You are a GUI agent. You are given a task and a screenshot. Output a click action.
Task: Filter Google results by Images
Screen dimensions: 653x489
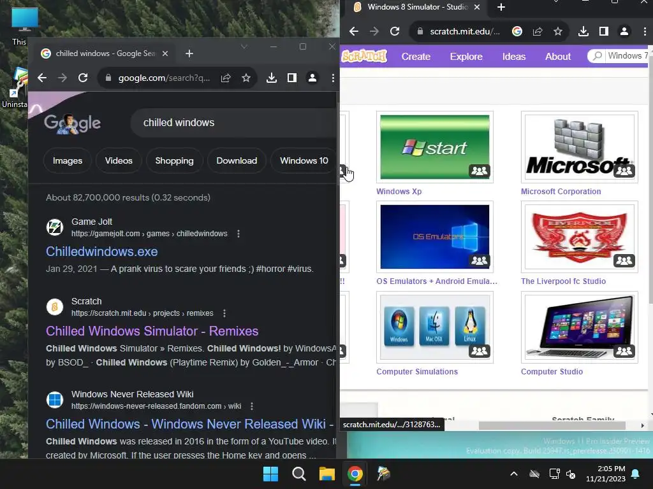68,160
